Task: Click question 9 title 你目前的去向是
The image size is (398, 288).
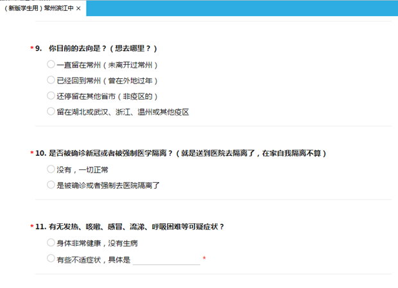Action: [103, 49]
